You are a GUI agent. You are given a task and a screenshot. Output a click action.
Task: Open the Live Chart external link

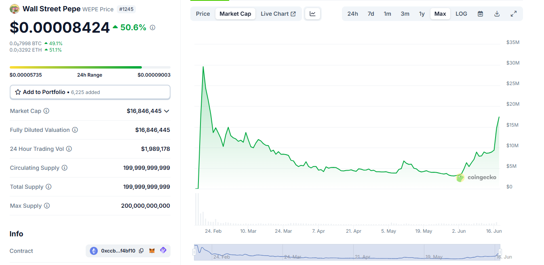pos(278,13)
